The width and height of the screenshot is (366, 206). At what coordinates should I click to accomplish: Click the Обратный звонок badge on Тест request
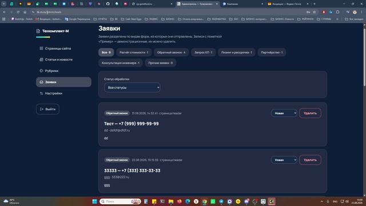pyautogui.click(x=117, y=113)
